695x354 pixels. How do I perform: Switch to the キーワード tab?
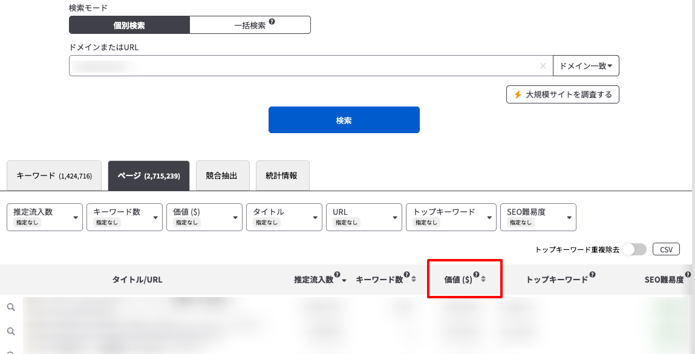point(54,175)
